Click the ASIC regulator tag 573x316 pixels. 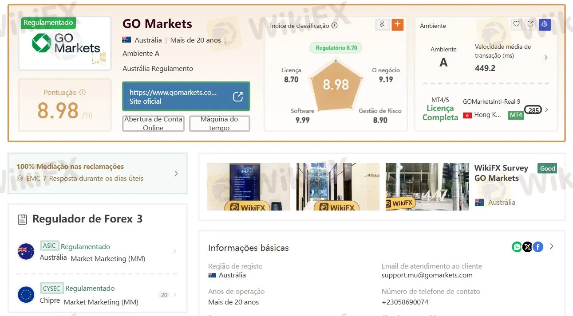[49, 246]
